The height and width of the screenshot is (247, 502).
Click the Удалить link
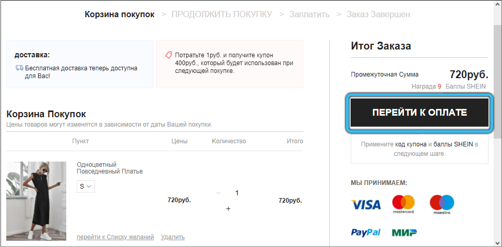[x=173, y=237]
